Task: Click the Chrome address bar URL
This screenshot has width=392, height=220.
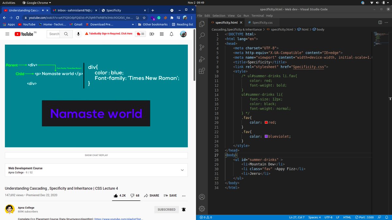Action: [81, 18]
